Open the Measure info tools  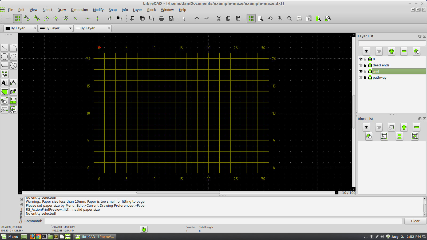(13, 101)
